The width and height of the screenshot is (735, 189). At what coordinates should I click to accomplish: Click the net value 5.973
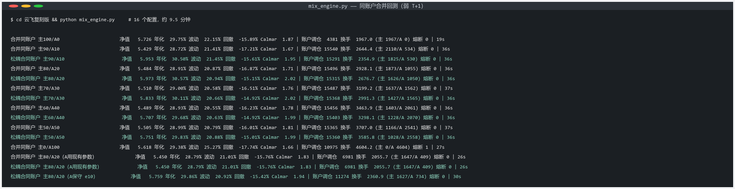pyautogui.click(x=147, y=79)
